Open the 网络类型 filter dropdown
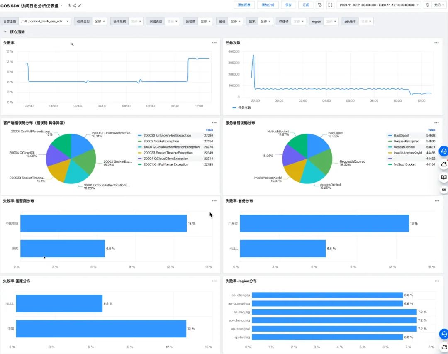 (172, 21)
